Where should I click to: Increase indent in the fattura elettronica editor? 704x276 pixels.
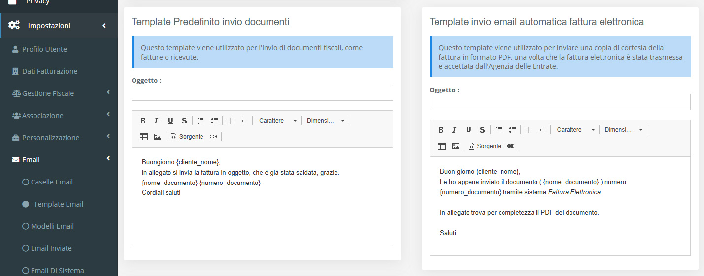tap(542, 130)
